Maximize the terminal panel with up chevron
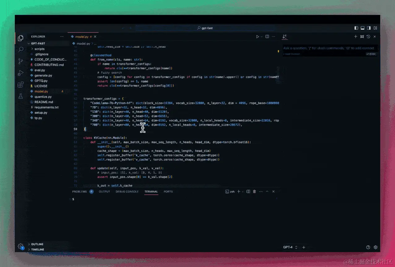Image resolution: width=395 pixels, height=267 pixels. 267,192
